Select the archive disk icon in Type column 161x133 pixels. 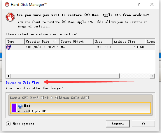[x=9, y=47]
